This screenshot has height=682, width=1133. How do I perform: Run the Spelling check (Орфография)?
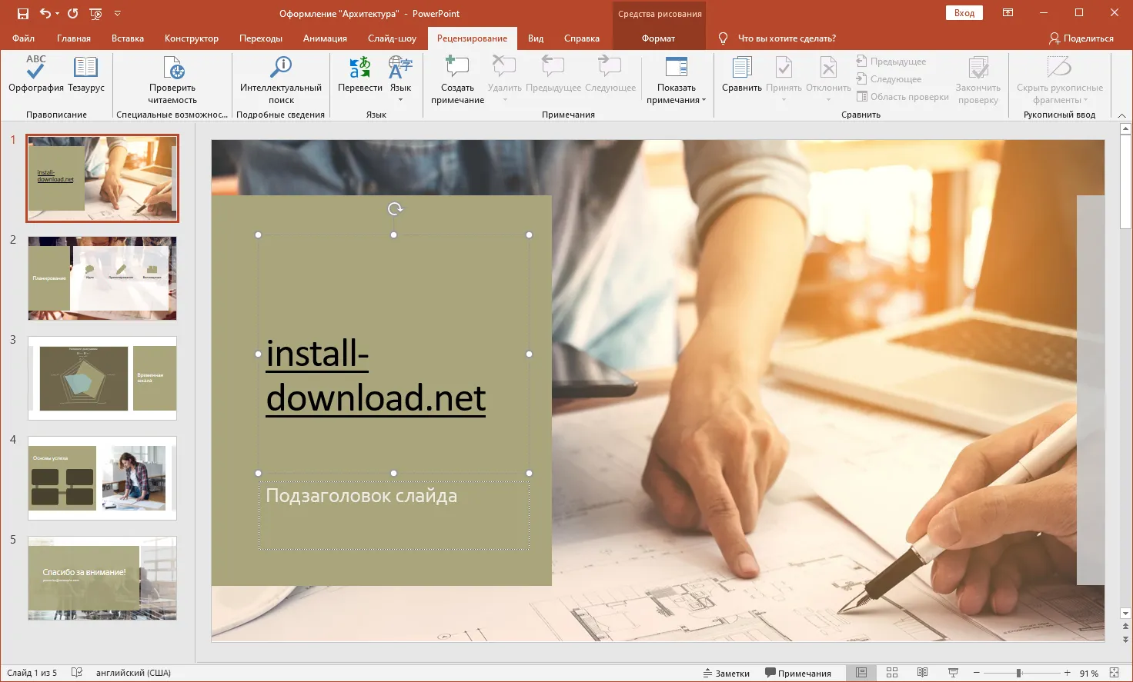[35, 74]
